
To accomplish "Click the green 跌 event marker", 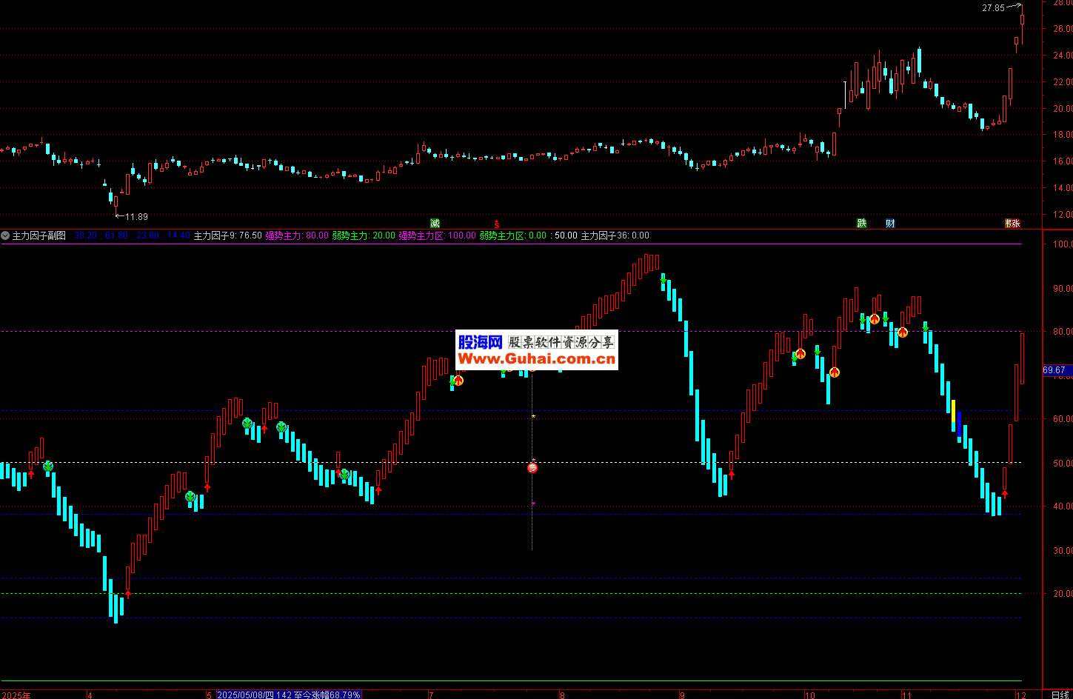I will (862, 223).
